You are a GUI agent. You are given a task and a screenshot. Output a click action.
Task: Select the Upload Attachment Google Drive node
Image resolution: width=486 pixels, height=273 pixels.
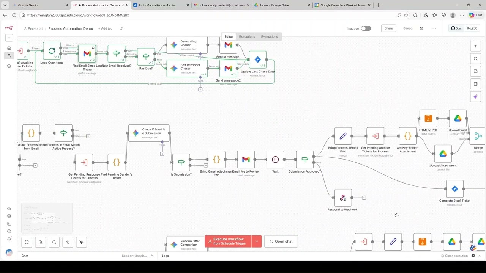(443, 154)
